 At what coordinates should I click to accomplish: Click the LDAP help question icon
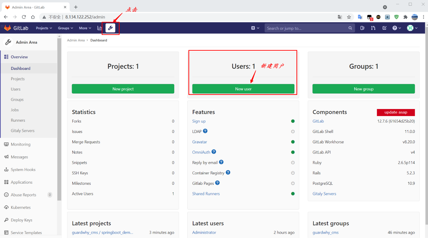205,131
